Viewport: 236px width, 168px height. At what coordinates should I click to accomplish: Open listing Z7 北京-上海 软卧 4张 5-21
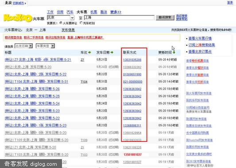point(38,60)
